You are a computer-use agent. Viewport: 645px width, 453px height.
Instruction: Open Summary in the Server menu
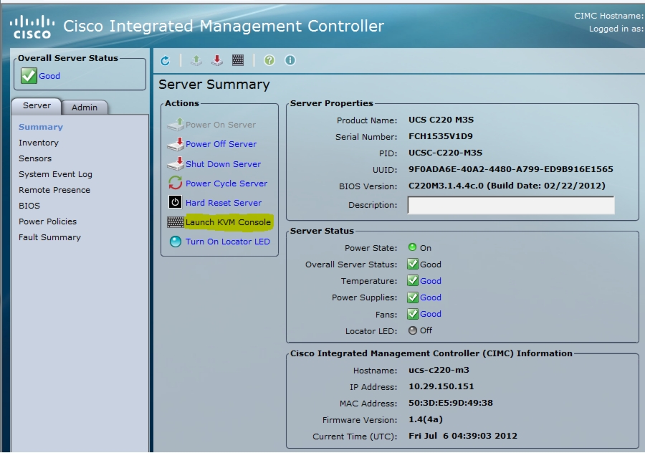pos(41,127)
